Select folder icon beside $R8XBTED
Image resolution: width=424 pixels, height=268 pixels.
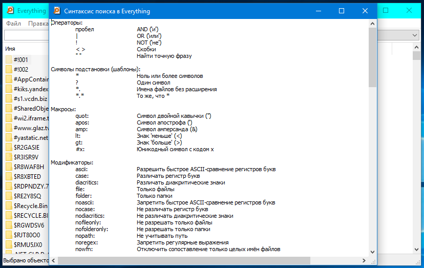click(x=9, y=176)
